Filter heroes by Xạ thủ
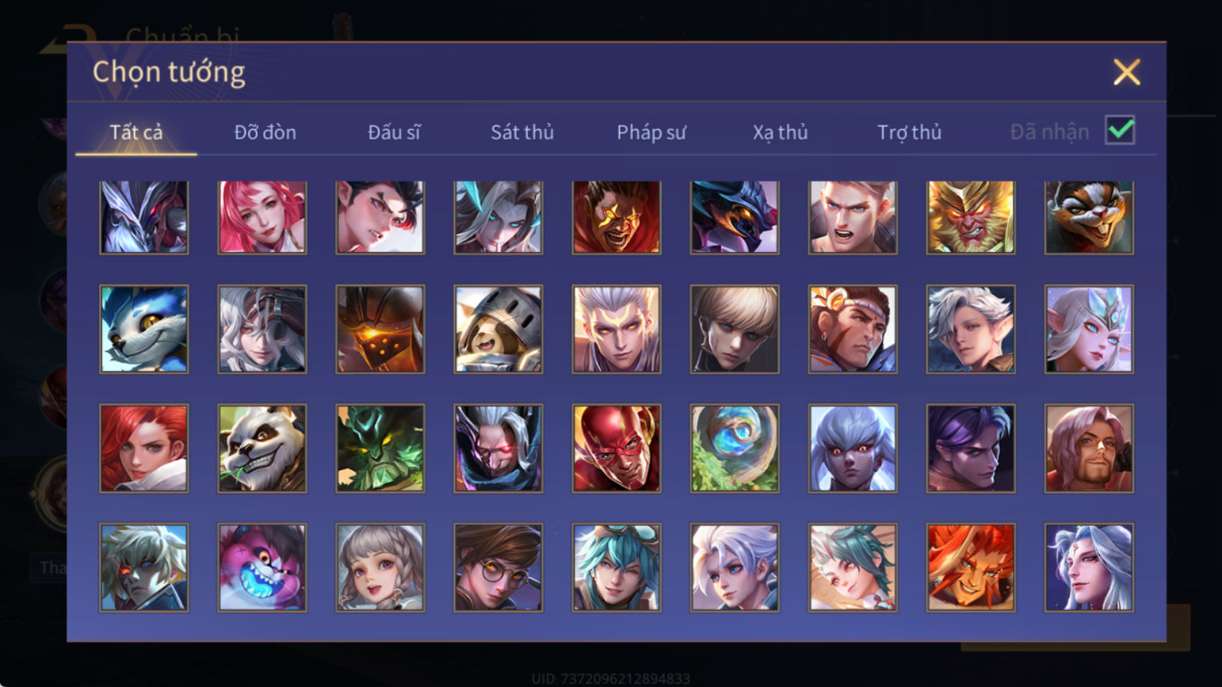 click(780, 132)
